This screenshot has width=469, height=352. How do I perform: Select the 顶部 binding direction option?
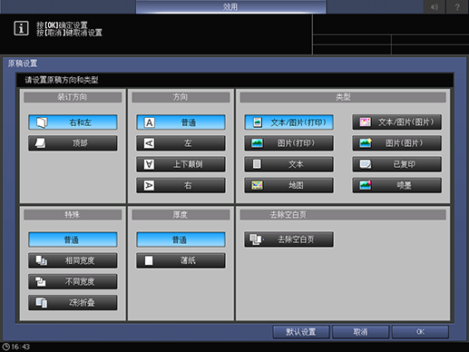[73, 143]
